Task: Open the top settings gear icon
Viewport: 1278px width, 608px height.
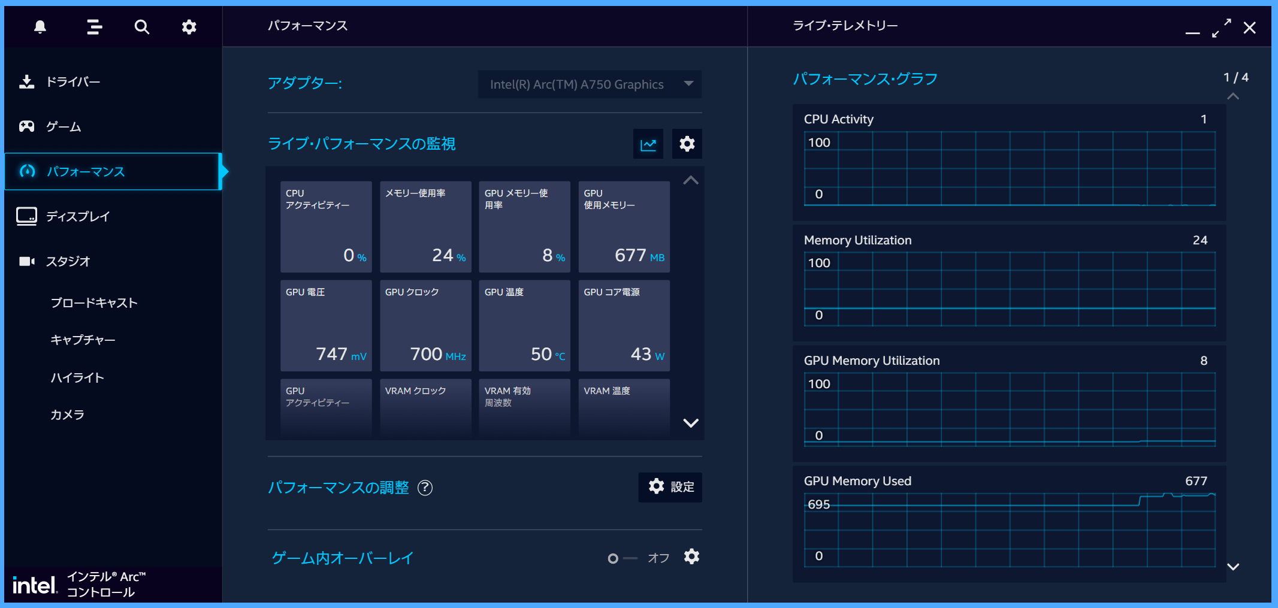Action: [x=189, y=27]
